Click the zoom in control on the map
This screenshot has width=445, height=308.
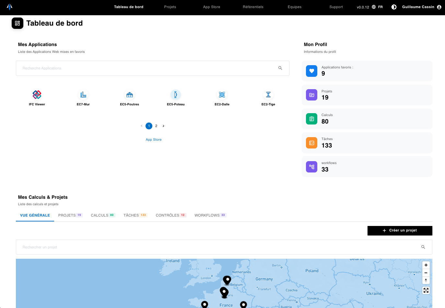coord(426,265)
